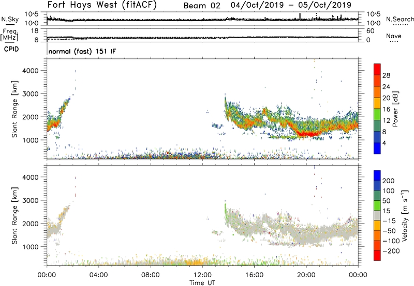The image size is (414, 286).
Task: Click the '-15' tick on the velocity colorbar
Action: pyautogui.click(x=389, y=220)
